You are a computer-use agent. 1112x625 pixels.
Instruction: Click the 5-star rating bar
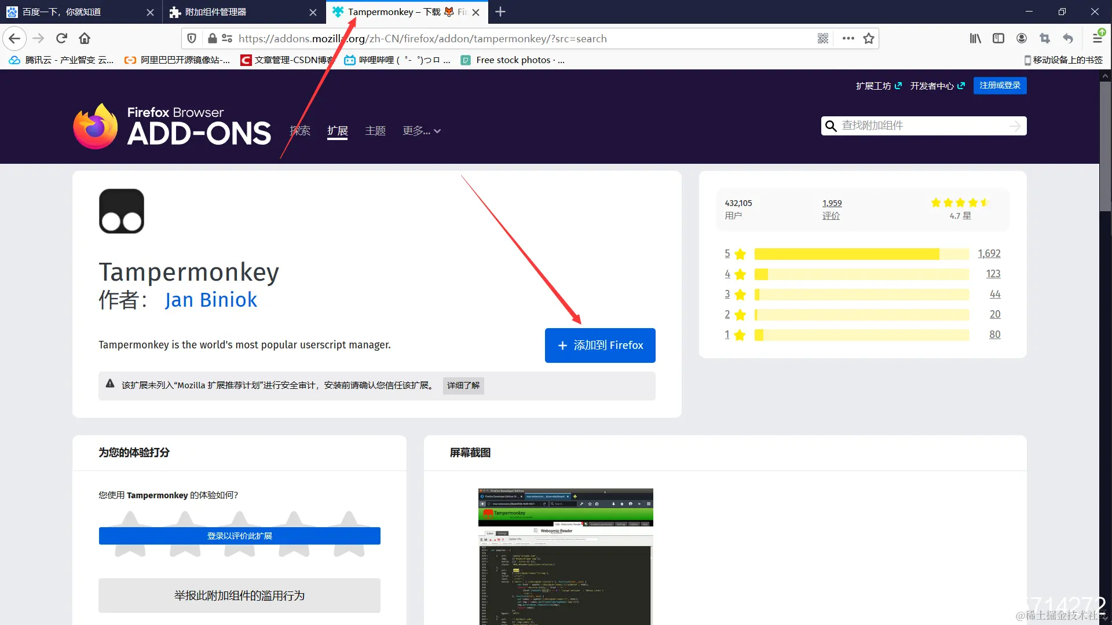[861, 253]
